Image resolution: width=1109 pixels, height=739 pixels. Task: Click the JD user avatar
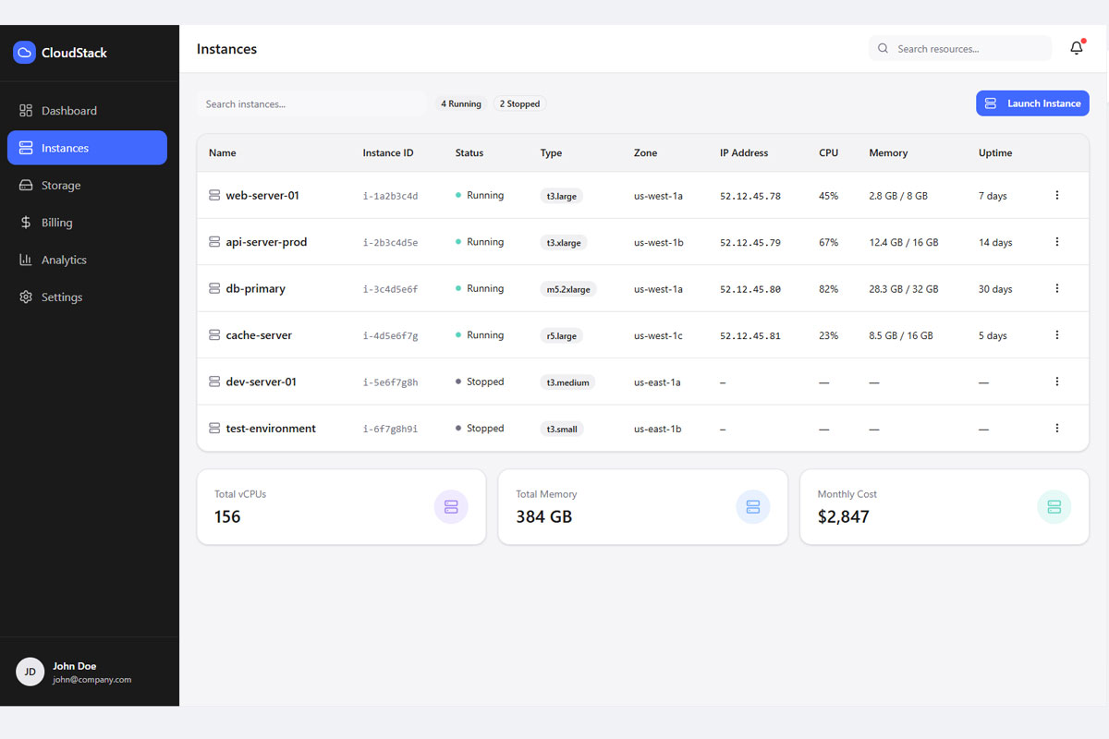[30, 672]
